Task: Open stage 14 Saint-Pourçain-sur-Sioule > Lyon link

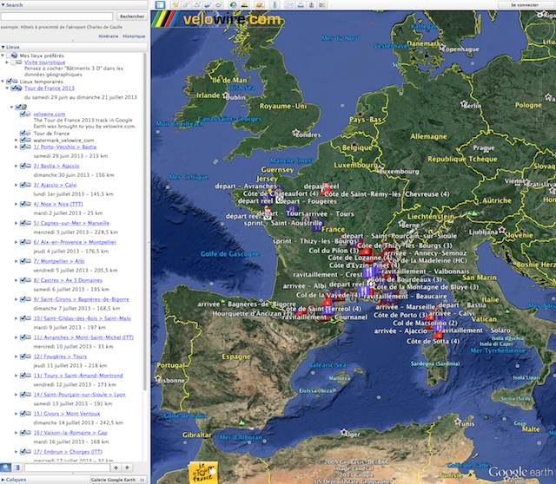Action: coord(79,395)
